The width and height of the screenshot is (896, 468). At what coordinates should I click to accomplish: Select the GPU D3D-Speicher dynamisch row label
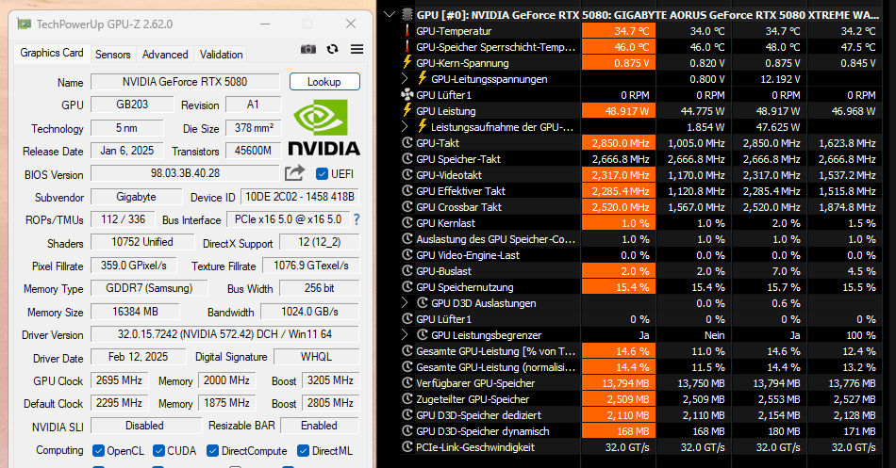483,431
